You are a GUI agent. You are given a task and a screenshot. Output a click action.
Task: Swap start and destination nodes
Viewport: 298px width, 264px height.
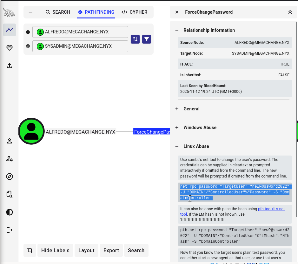click(135, 39)
